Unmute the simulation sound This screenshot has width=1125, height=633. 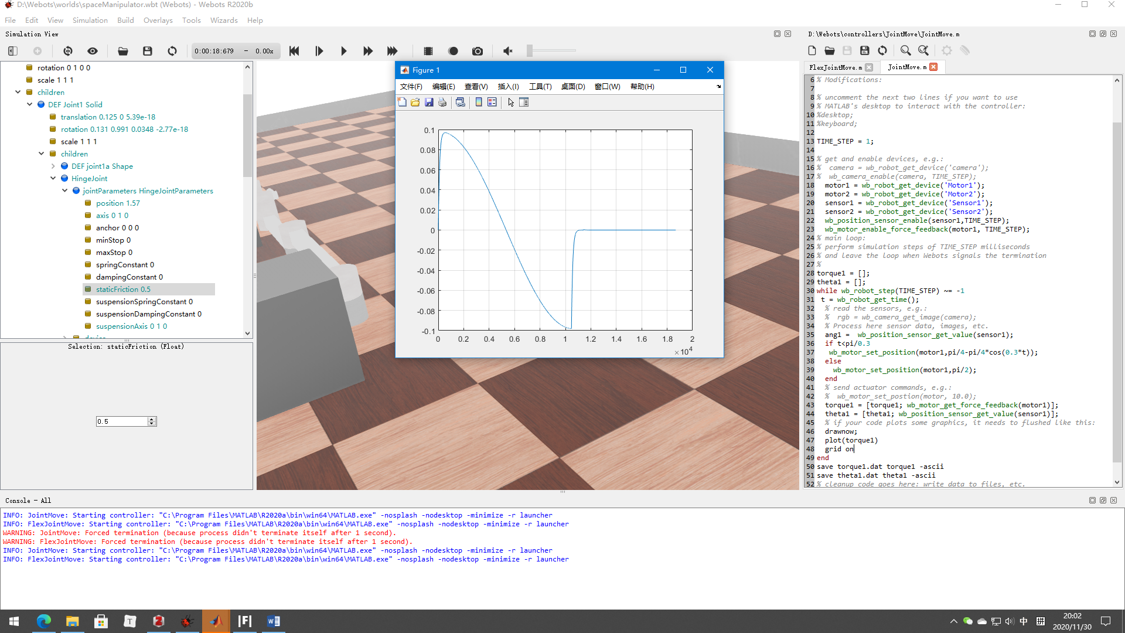(x=508, y=51)
